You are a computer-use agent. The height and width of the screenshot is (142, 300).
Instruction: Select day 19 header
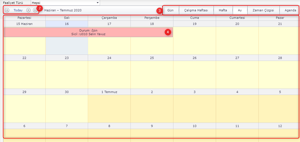[194, 24]
